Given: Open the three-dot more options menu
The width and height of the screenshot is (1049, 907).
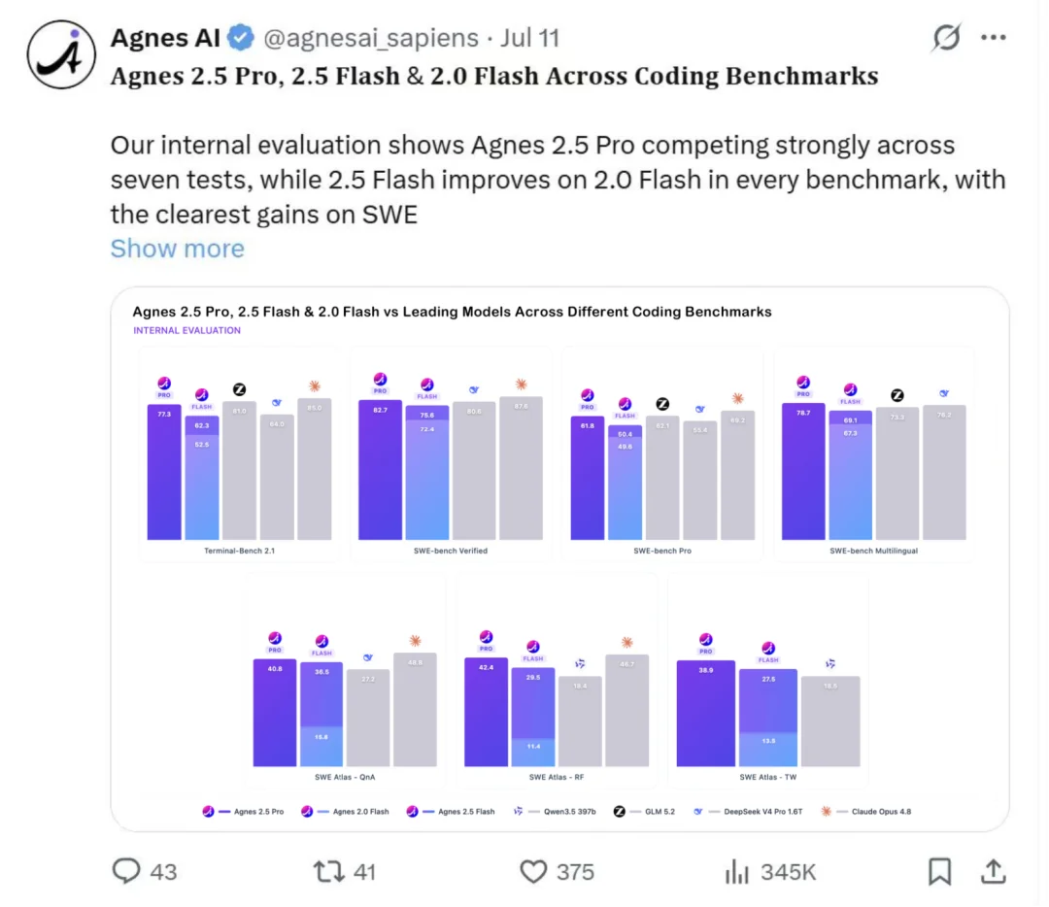Looking at the screenshot, I should [x=994, y=38].
